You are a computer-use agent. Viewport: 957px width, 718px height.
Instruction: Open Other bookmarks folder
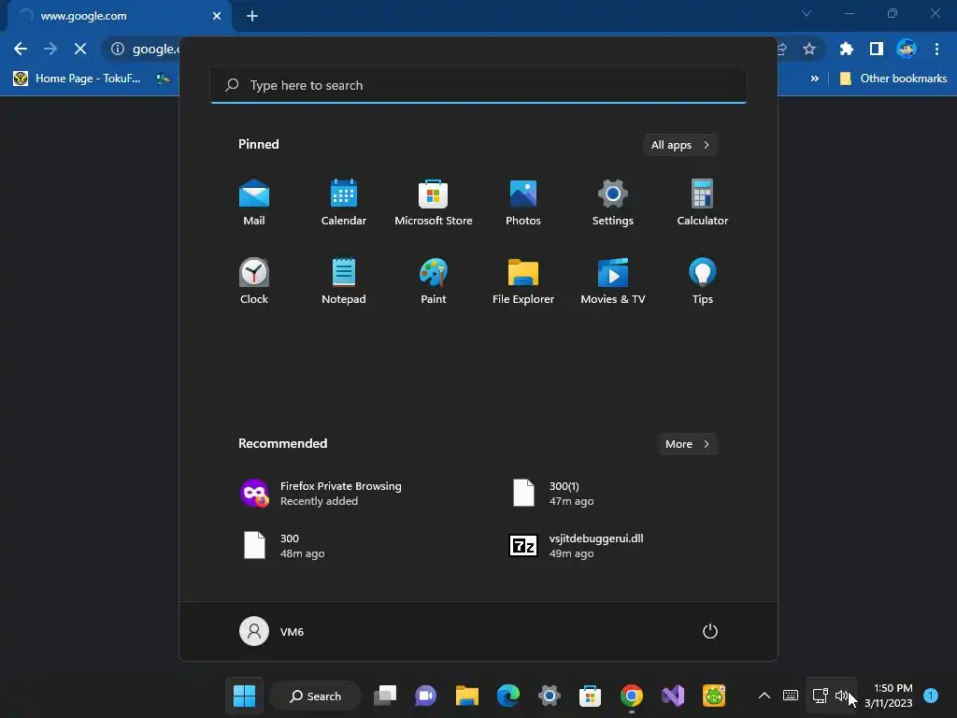(893, 79)
